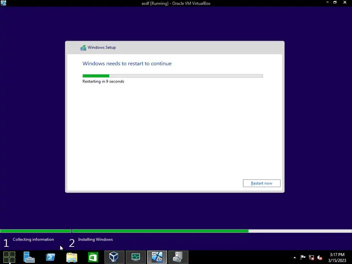The height and width of the screenshot is (264, 352).
Task: Click the muted volume tray icon
Action: click(320, 257)
